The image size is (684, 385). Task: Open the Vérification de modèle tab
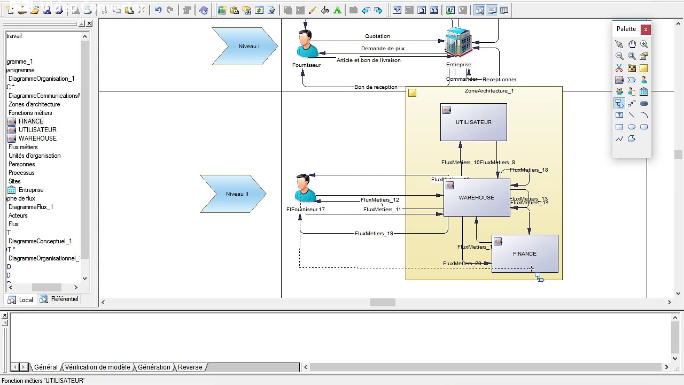pos(97,367)
